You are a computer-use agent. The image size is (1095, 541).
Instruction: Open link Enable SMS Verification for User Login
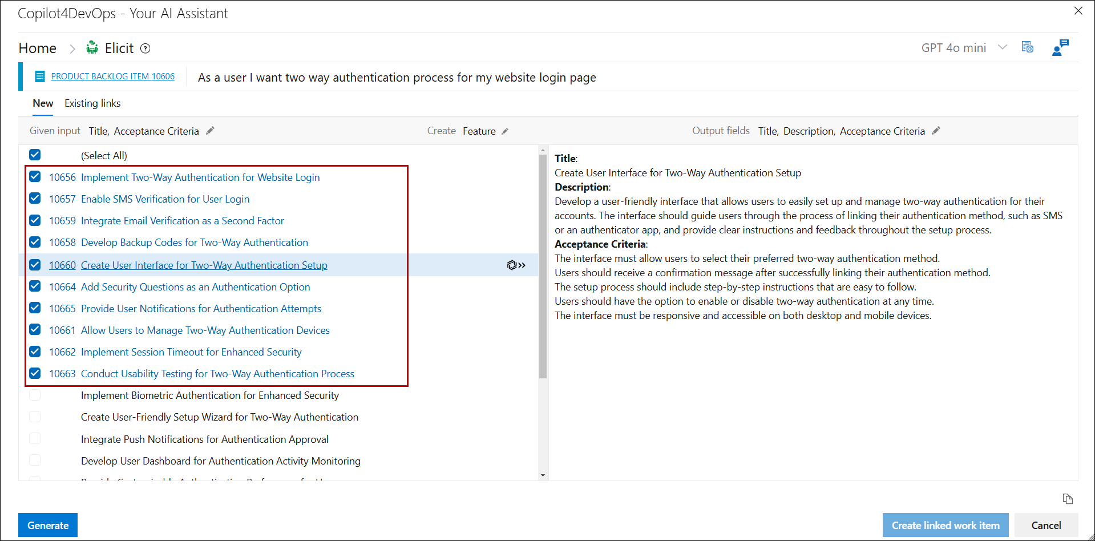click(x=165, y=199)
